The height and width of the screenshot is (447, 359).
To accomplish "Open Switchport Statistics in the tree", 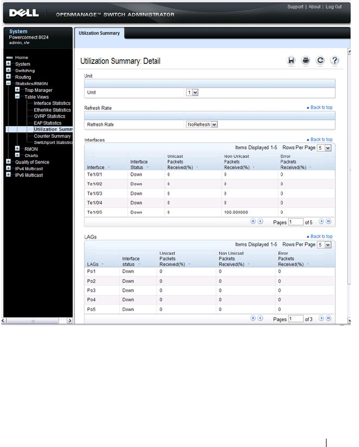I will [53, 142].
